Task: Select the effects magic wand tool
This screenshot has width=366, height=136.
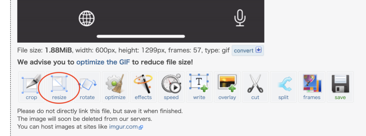Action: point(143,87)
